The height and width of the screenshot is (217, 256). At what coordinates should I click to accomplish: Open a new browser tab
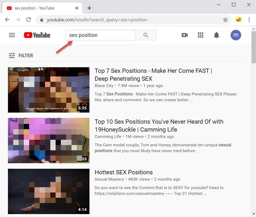(89, 8)
